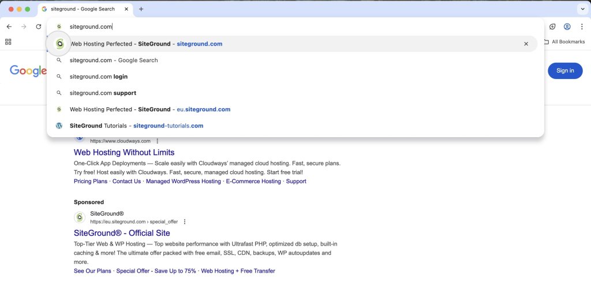
Task: Click SiteGround ad favicon icon
Action: click(79, 217)
